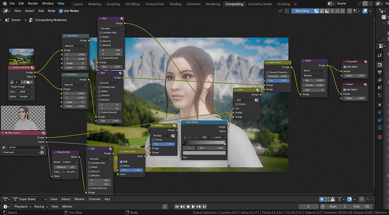
Task: Click the play animation button
Action: (193, 207)
